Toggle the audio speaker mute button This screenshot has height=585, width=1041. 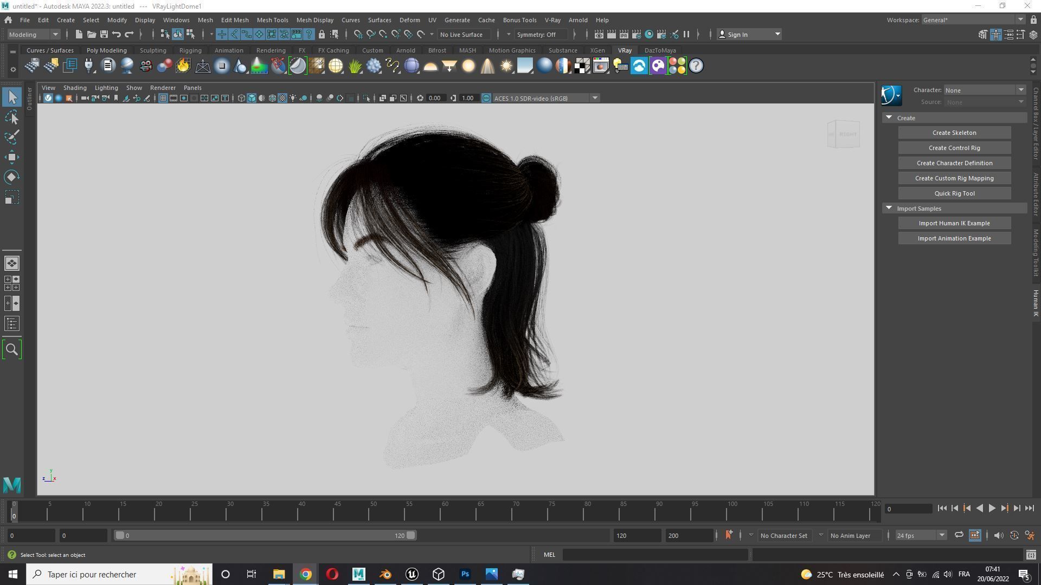[x=998, y=535]
